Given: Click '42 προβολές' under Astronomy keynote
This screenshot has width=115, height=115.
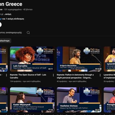Looking at the screenshot, I should pyautogui.click(x=62, y=81).
